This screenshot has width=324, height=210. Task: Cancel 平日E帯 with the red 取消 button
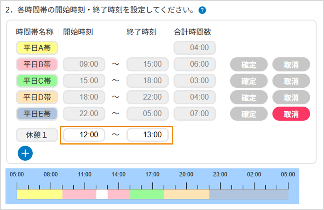pos(291,114)
